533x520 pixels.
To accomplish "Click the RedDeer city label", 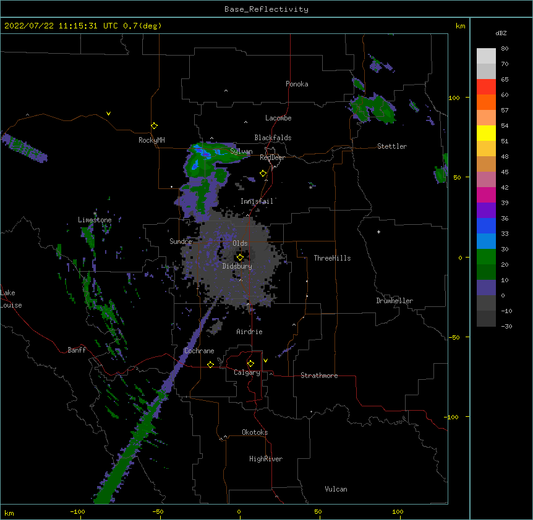I will coord(272,157).
